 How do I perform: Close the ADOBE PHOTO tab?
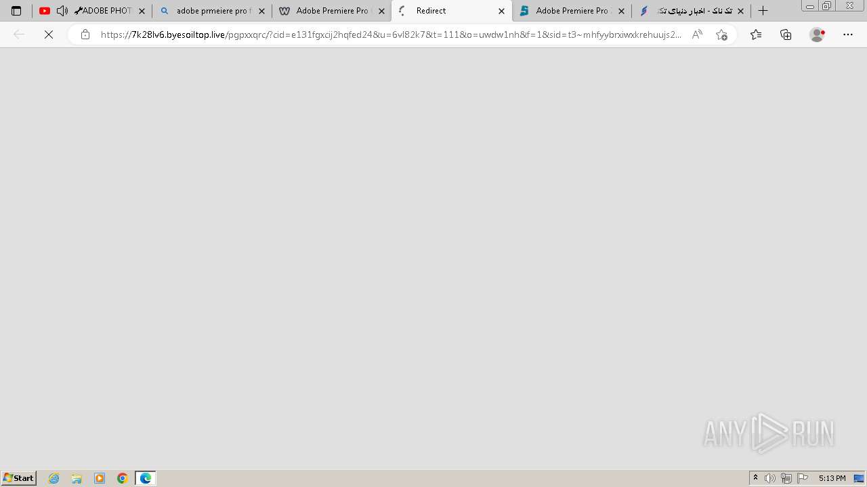coord(142,11)
